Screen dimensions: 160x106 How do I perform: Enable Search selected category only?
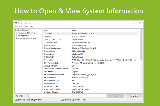pyautogui.click(x=16, y=100)
